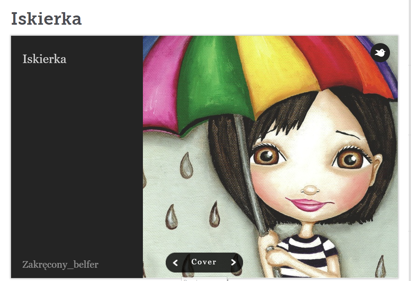Click the partially visible tooltip below the cover
Image resolution: width=411 pixels, height=281 pixels.
click(x=204, y=279)
